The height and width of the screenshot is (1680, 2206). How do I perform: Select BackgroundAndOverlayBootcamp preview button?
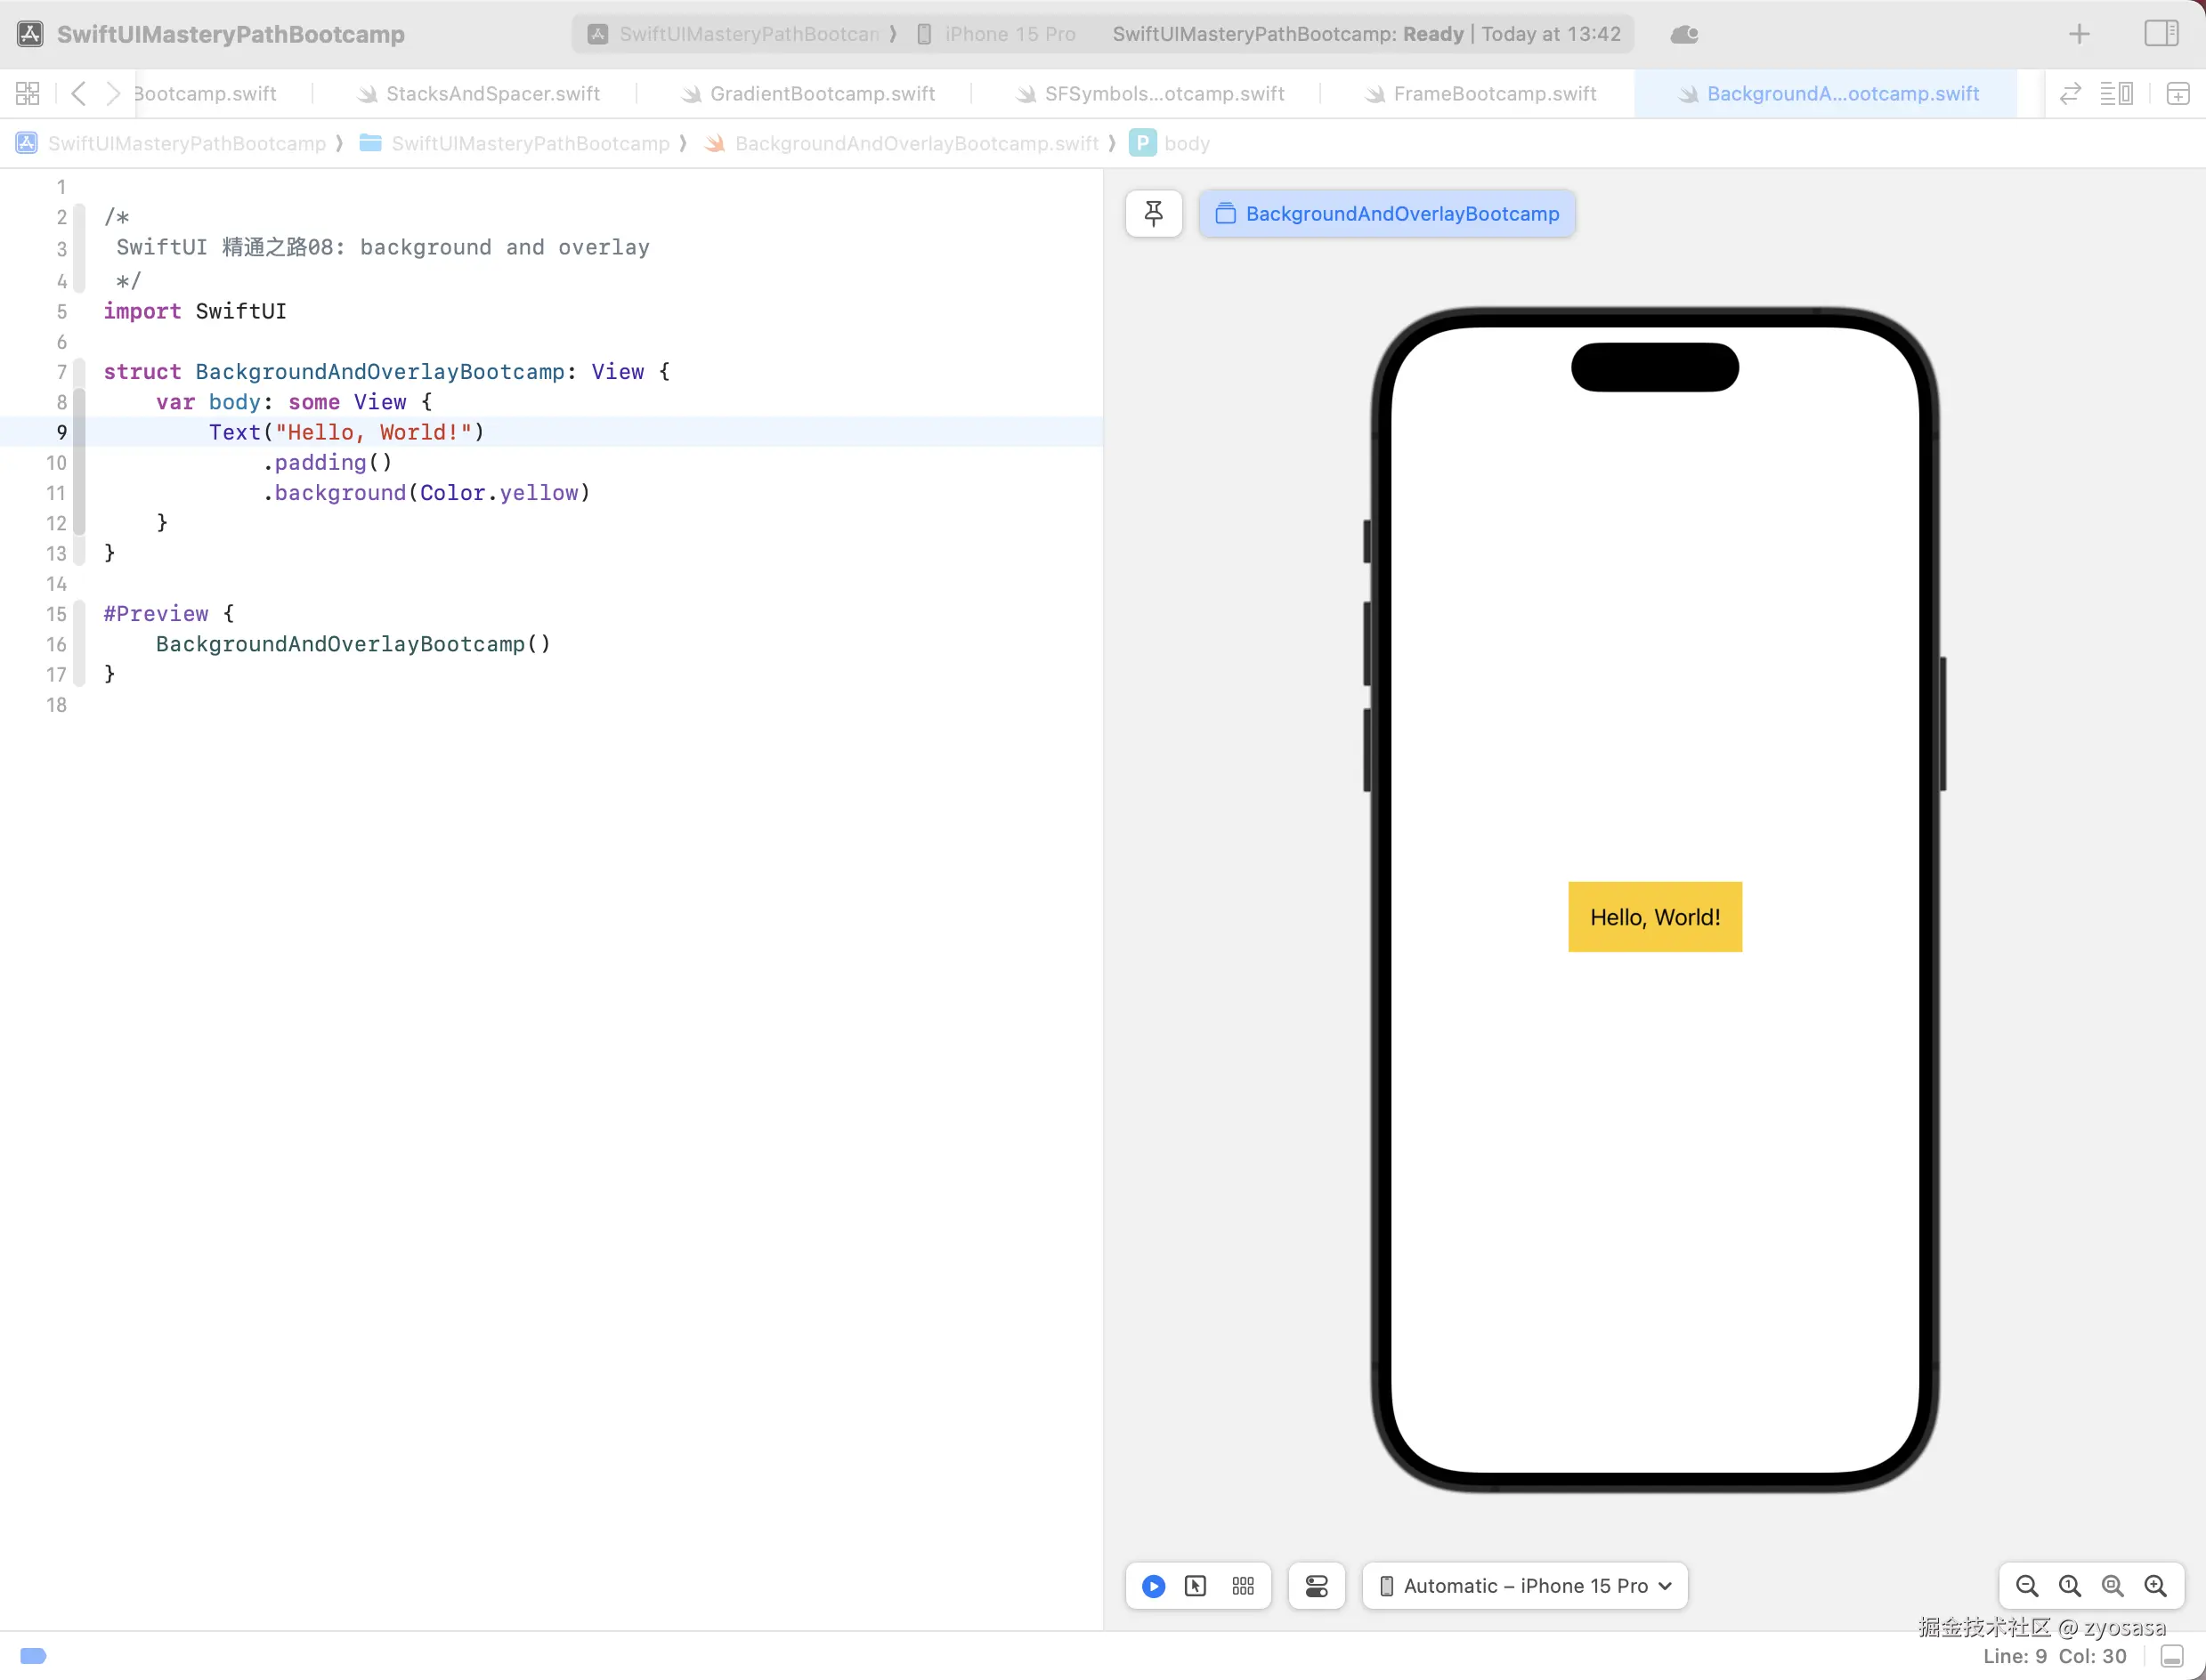coord(1387,213)
